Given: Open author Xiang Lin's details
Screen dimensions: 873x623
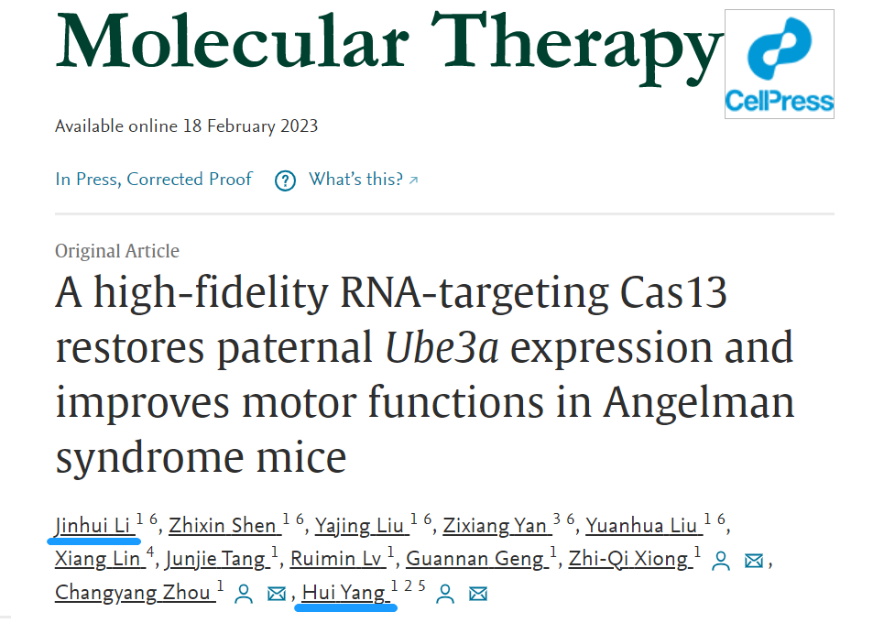Looking at the screenshot, I should [x=98, y=559].
